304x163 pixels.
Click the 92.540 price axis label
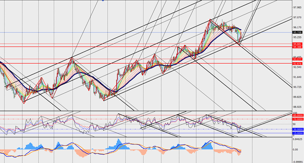[x=297, y=67]
